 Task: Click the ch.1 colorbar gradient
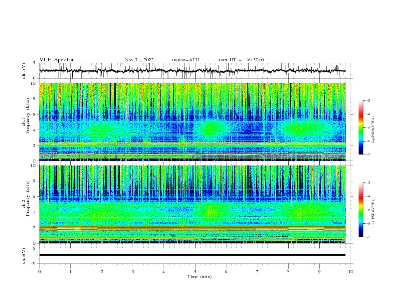[x=361, y=128]
